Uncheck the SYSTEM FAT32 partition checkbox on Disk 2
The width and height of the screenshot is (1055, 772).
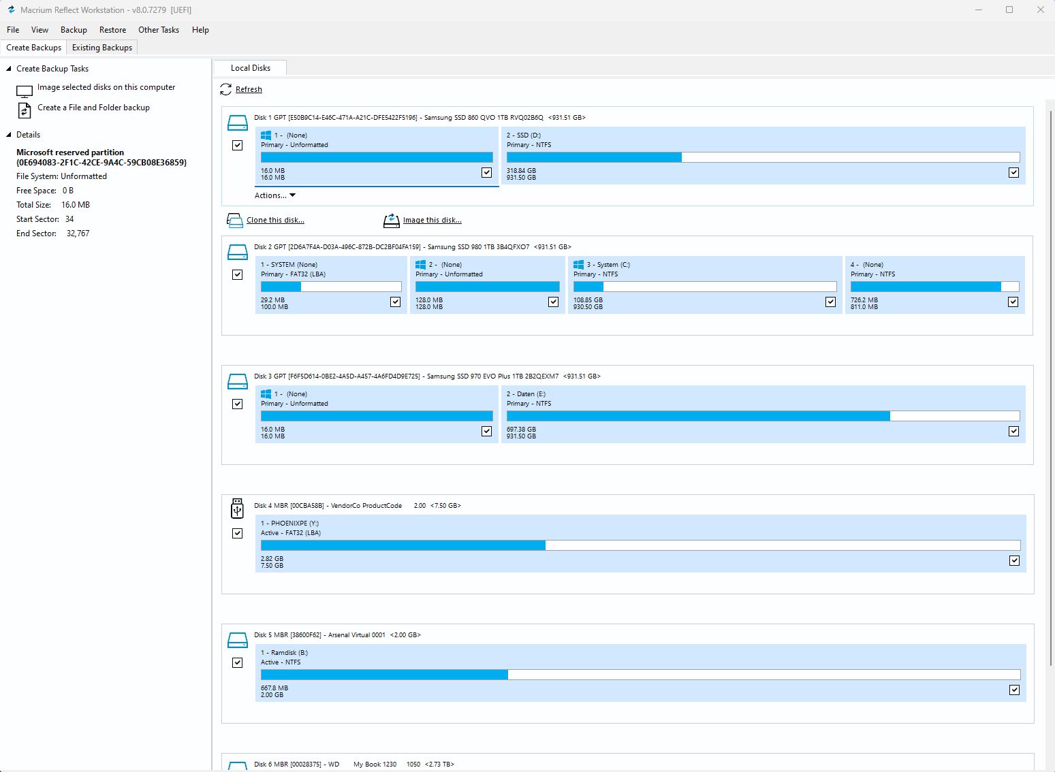395,302
